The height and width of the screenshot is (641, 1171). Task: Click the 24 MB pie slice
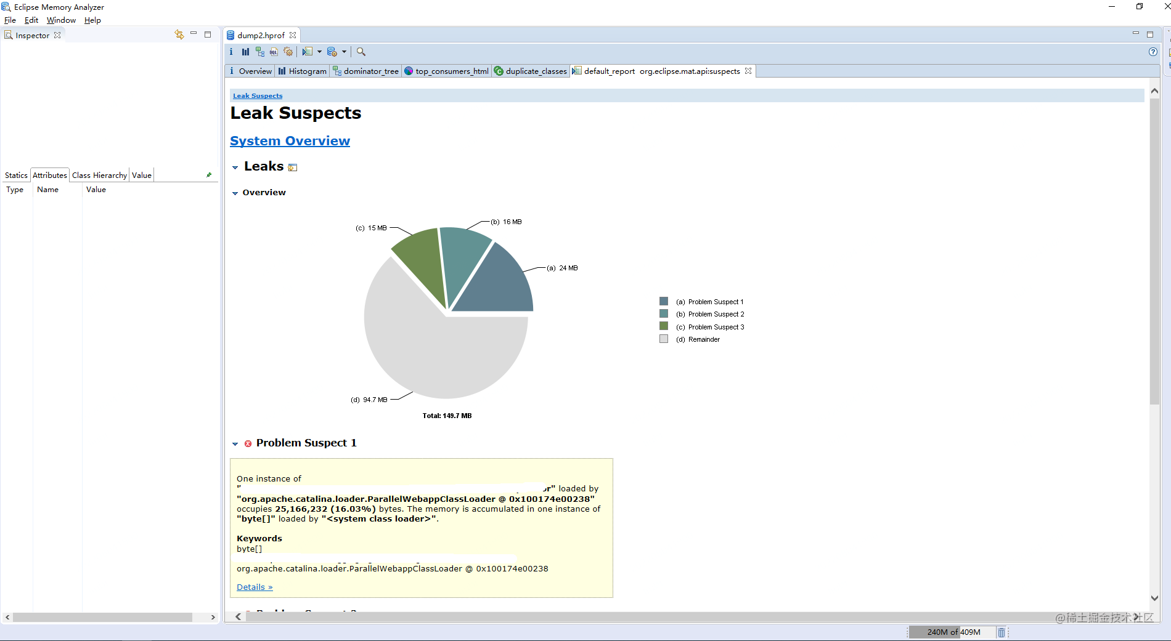499,283
